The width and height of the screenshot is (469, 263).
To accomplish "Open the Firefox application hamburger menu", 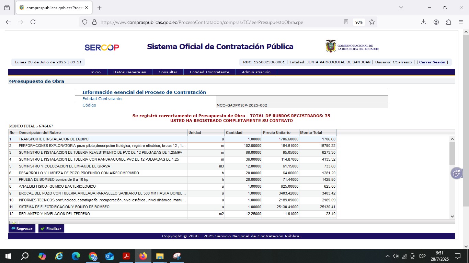I will click(x=461, y=22).
